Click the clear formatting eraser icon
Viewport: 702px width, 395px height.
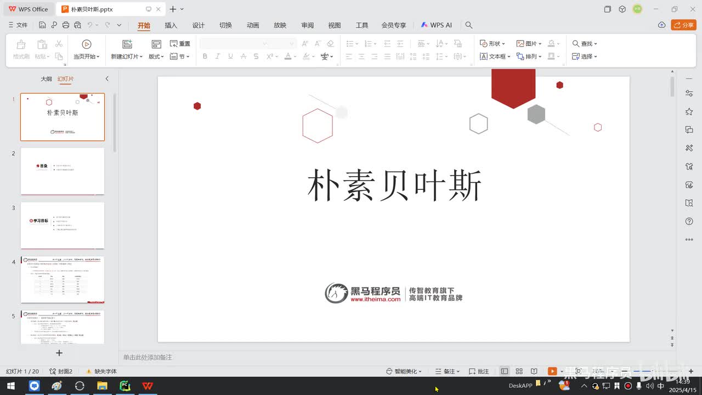pyautogui.click(x=330, y=44)
